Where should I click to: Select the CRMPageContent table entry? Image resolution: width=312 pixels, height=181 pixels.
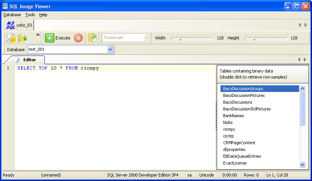click(239, 143)
